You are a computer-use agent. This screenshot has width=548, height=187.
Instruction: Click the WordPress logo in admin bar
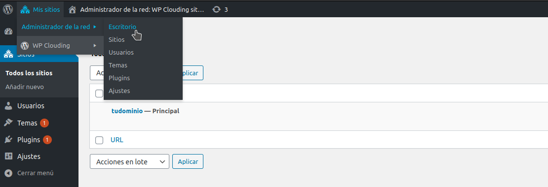click(x=8, y=9)
